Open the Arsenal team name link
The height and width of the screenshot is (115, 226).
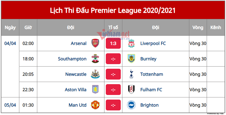79,43
